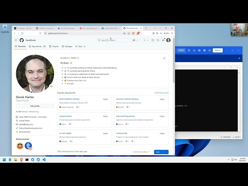Select the 2025 contributions year button
The image size is (248, 186).
(x=161, y=152)
